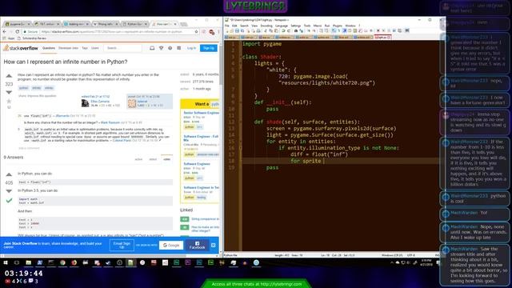Click the Save icon in Notepad++ toolbar
The height and width of the screenshot is (288, 512).
pyautogui.click(x=238, y=30)
